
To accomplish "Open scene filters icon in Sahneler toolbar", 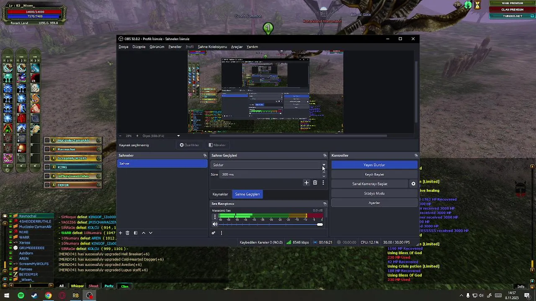I will [136, 233].
